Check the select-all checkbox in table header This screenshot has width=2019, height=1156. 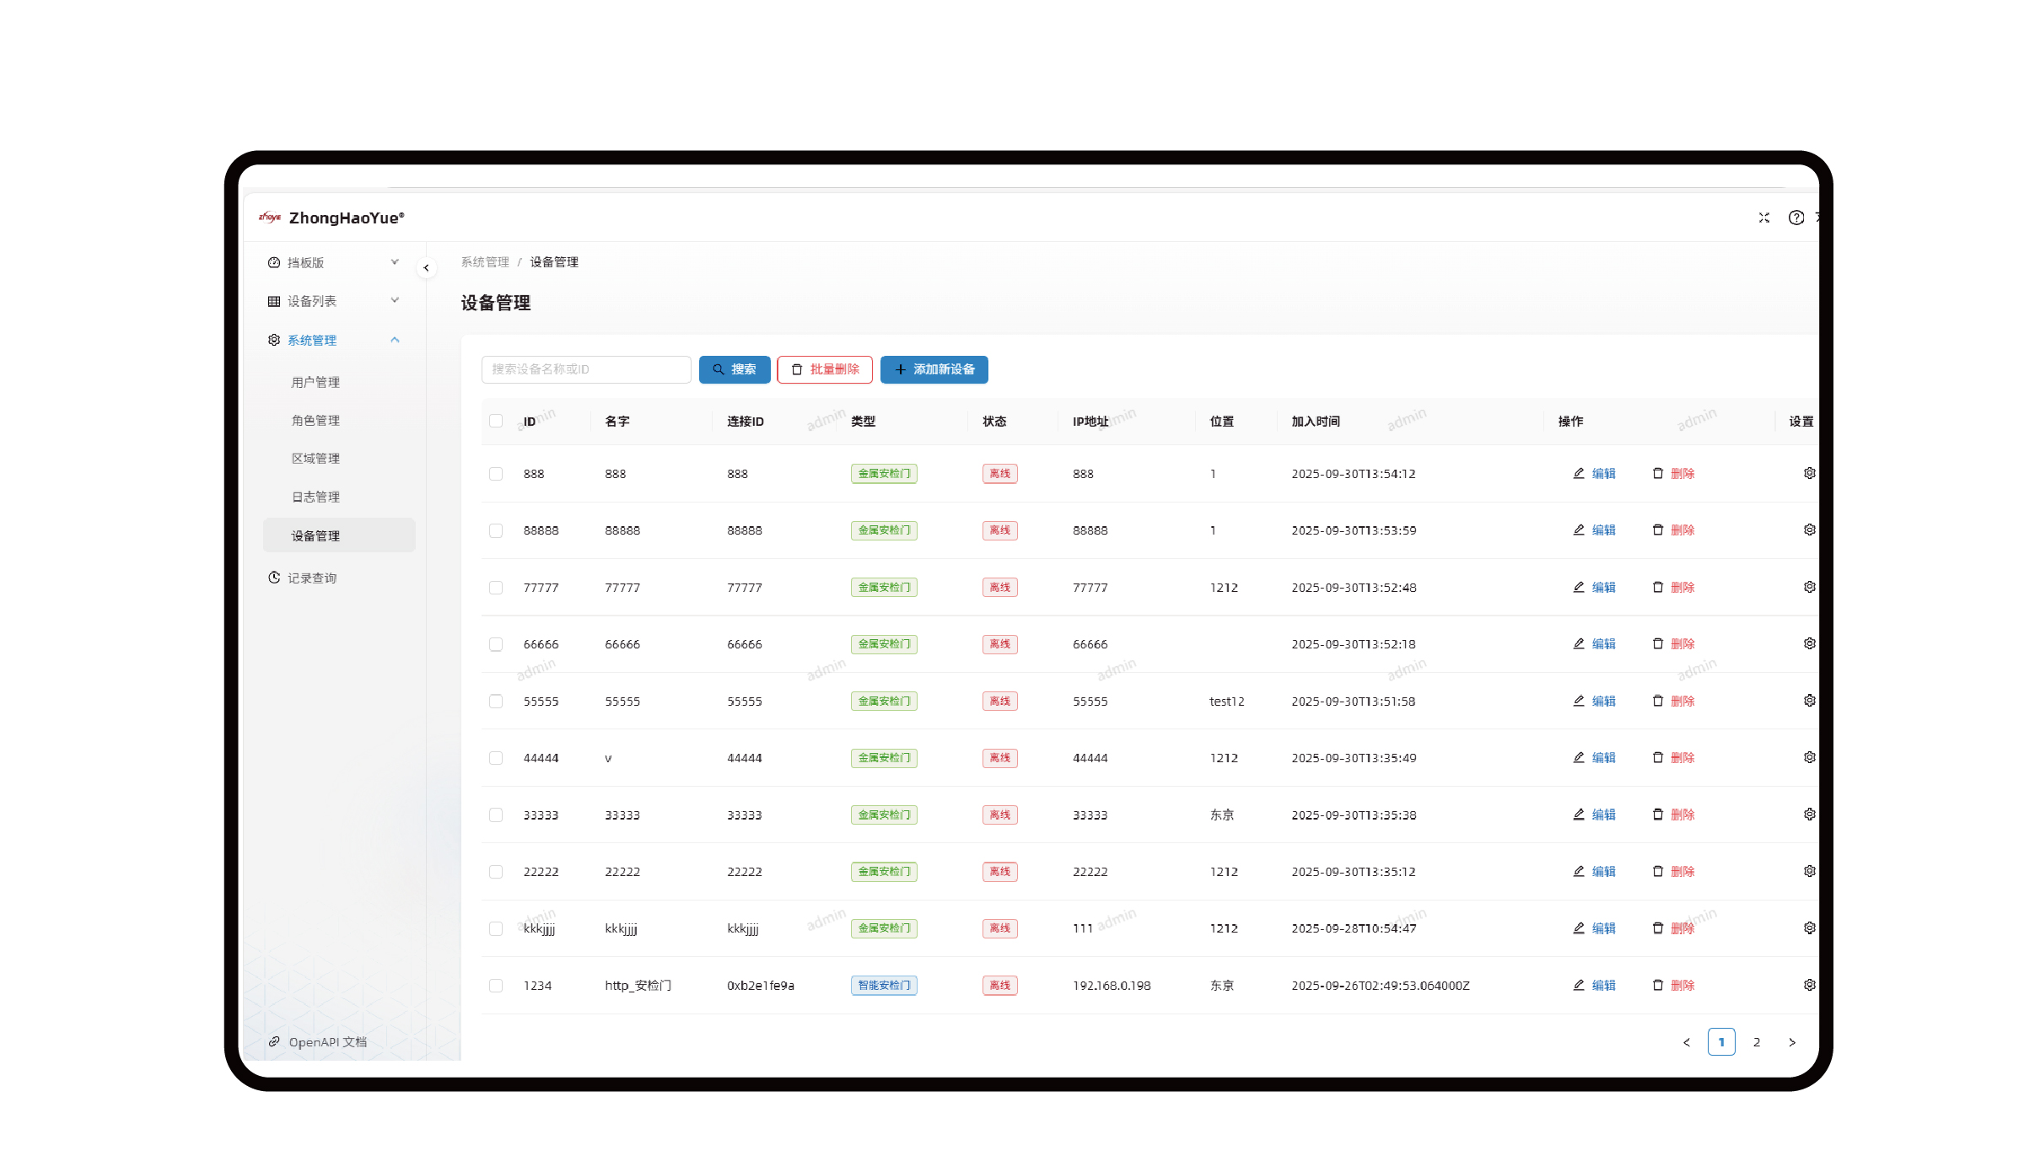[496, 422]
